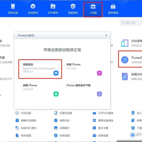Open the 图片去重 duplicate photo tool
Screen dimensions: 142x142
[x=100, y=128]
